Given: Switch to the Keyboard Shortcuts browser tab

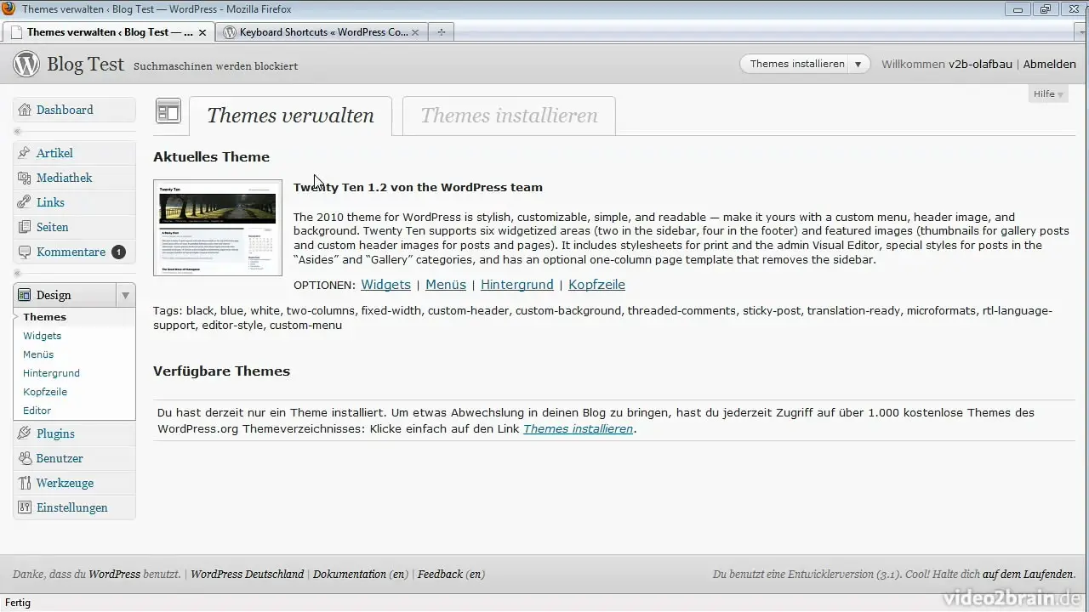Looking at the screenshot, I should coord(322,32).
